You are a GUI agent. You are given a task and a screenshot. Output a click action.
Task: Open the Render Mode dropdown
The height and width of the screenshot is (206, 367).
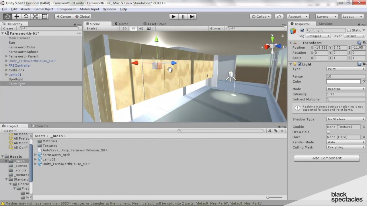coord(346,142)
